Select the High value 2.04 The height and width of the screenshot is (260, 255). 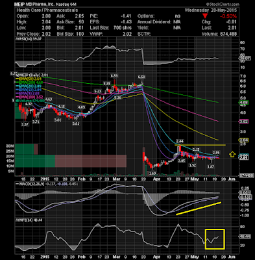(47, 22)
